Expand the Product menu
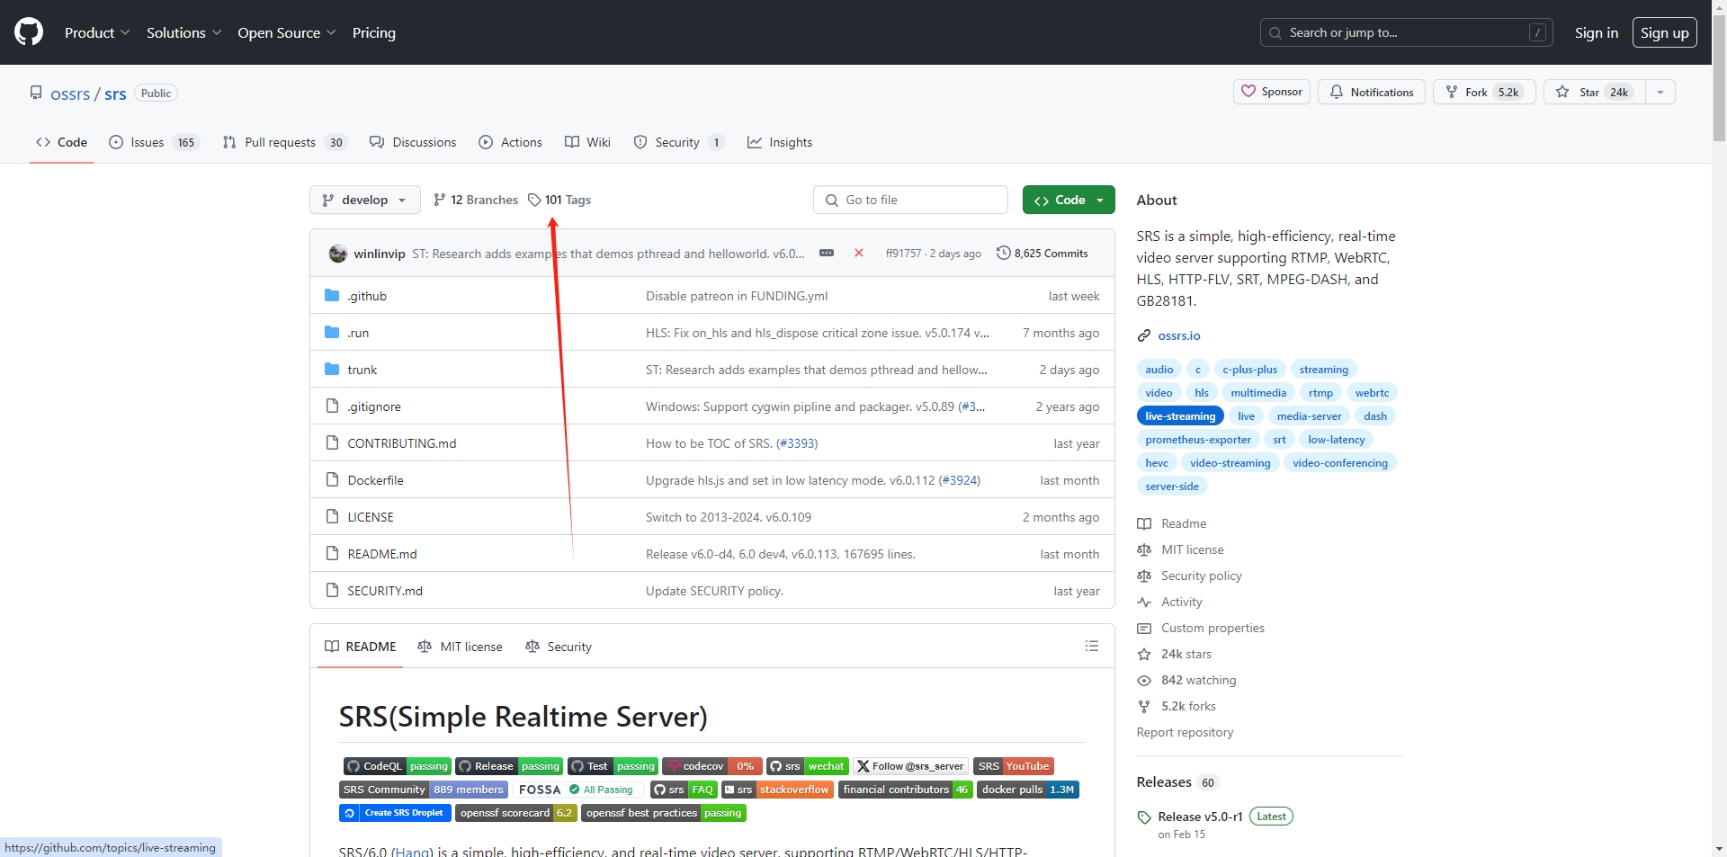 point(97,32)
